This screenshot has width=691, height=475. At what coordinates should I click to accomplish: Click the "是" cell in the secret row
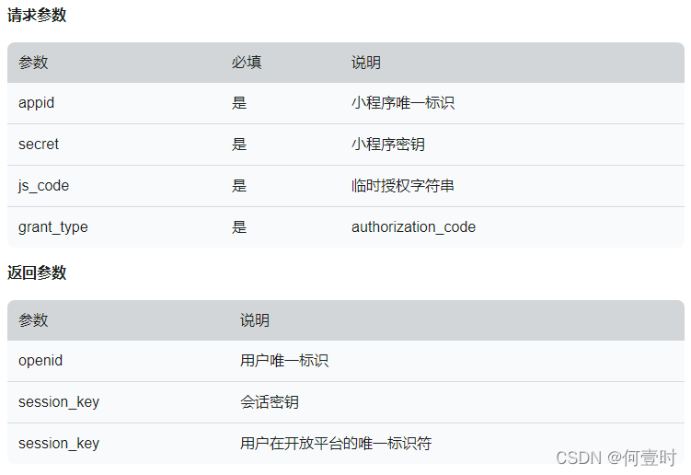(x=239, y=145)
